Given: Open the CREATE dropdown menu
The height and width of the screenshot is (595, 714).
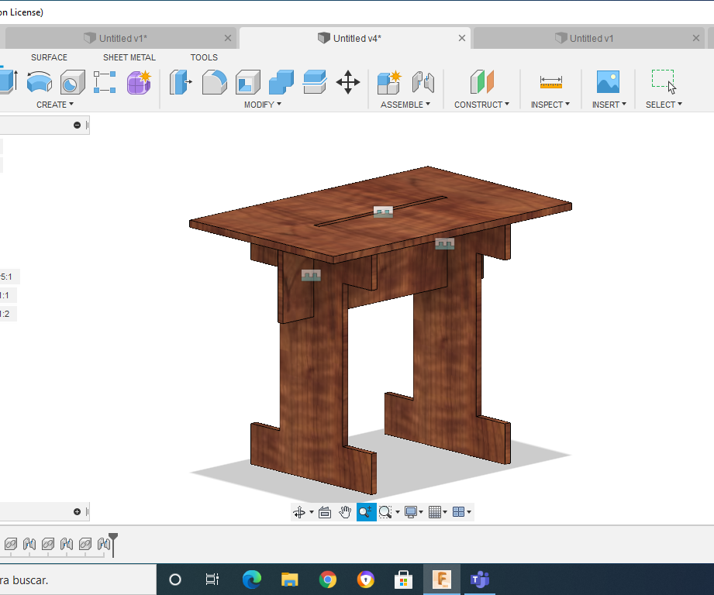Looking at the screenshot, I should [54, 105].
